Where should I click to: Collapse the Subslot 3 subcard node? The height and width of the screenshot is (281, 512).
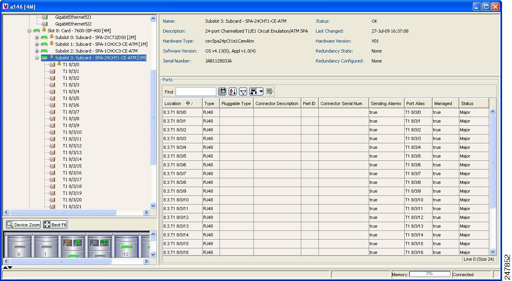[37, 58]
